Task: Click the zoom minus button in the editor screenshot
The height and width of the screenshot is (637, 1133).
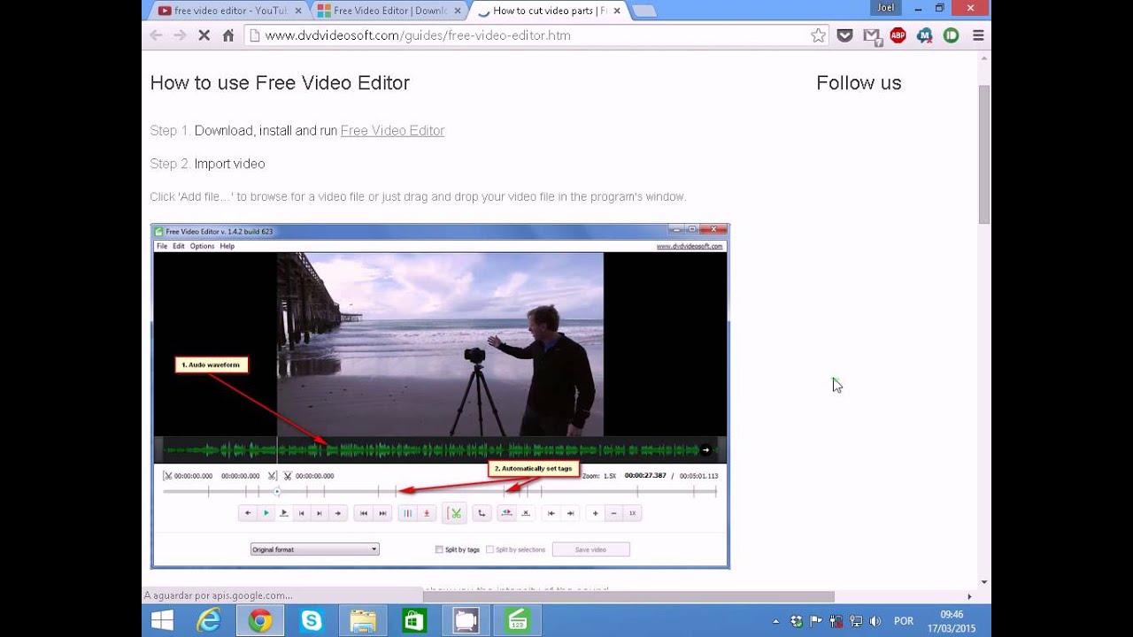Action: 613,513
